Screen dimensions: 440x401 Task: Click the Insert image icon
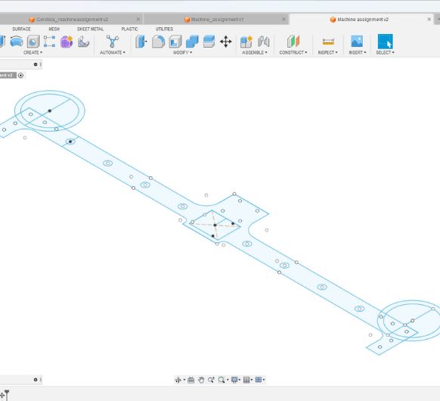point(357,42)
